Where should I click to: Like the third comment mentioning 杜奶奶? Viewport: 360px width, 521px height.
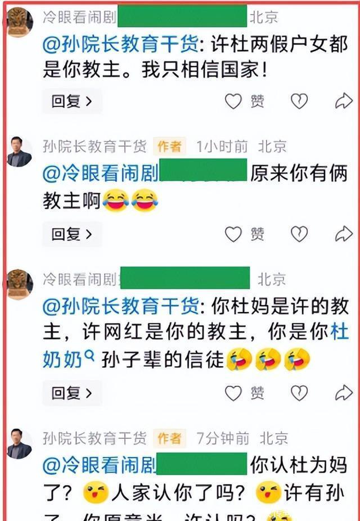[x=233, y=393]
